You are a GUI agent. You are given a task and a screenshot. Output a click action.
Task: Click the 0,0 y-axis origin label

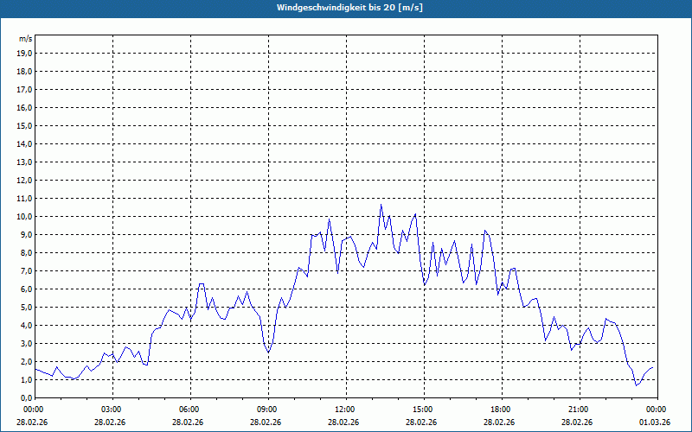pos(26,398)
